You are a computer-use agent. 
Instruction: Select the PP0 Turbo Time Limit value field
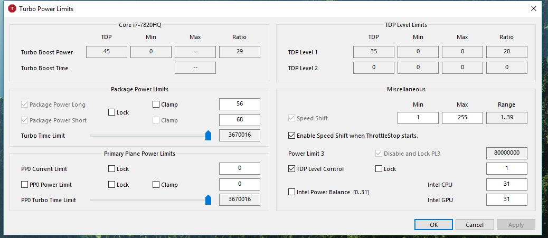[x=240, y=200]
